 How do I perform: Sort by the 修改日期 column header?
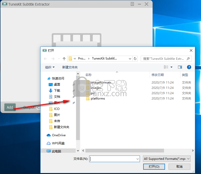[158, 75]
